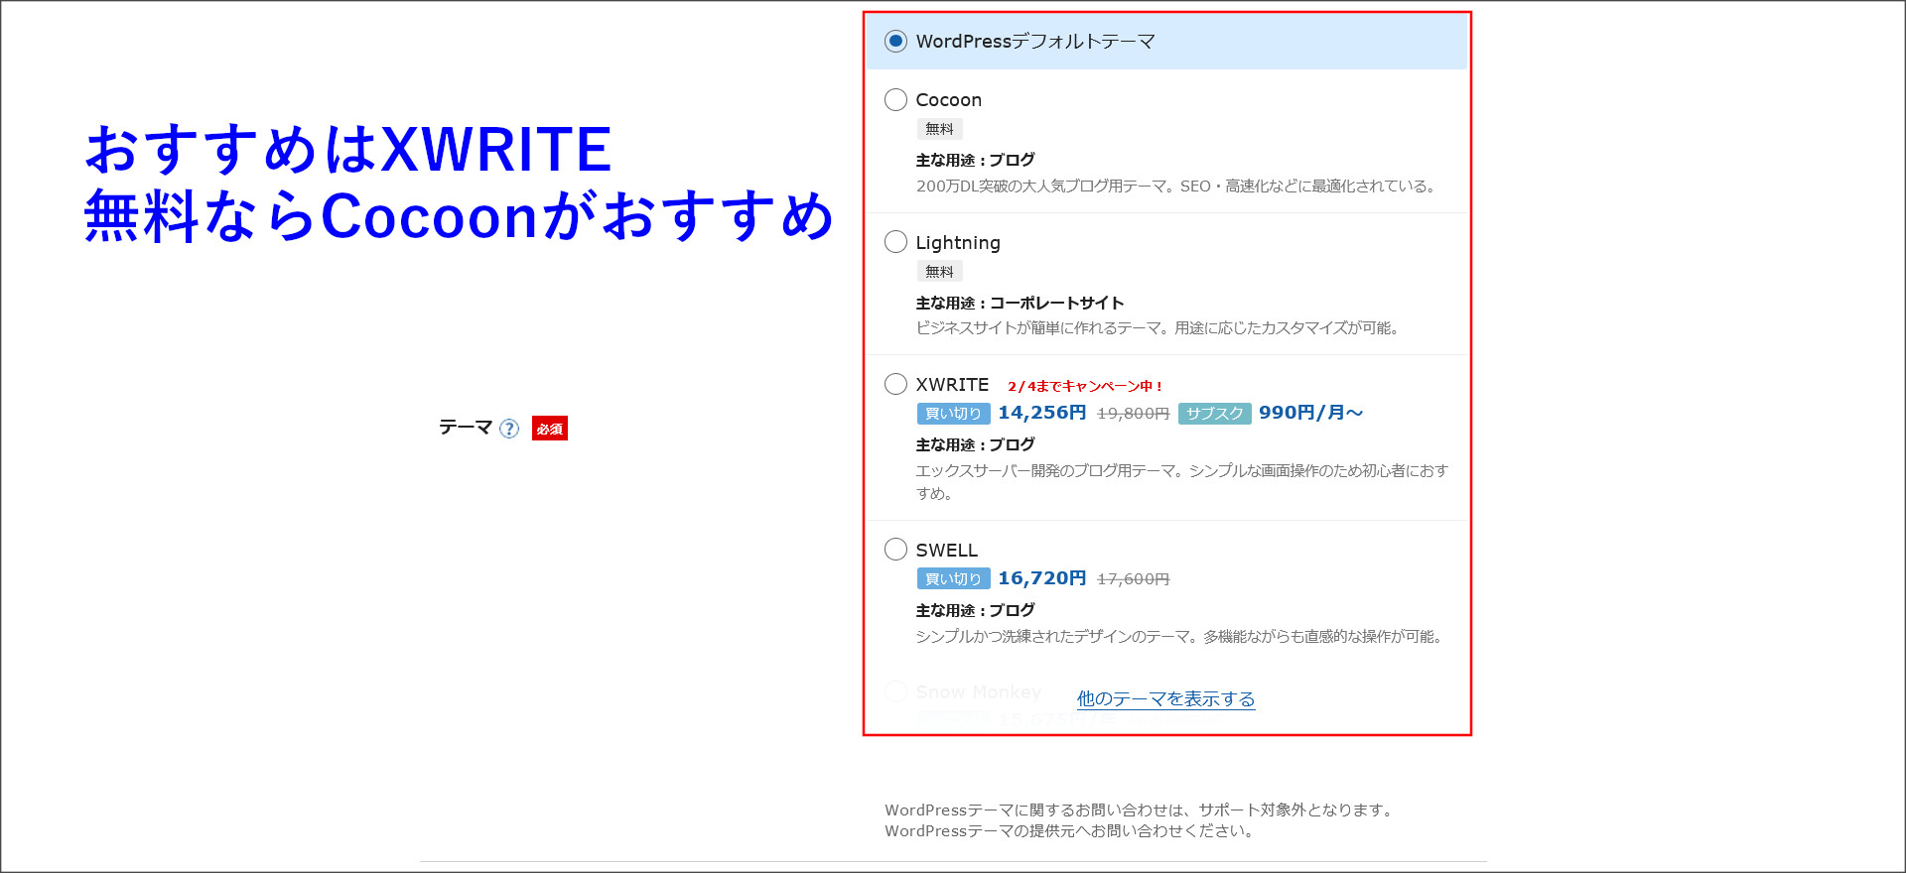This screenshot has height=873, width=1906.
Task: Select the WordPressデフォルトテーマ radio button
Action: coord(895,42)
